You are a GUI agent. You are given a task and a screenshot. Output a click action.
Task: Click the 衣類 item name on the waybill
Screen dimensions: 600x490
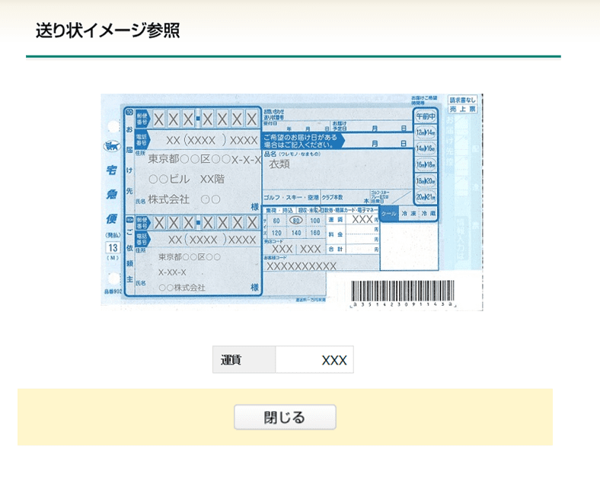[279, 164]
